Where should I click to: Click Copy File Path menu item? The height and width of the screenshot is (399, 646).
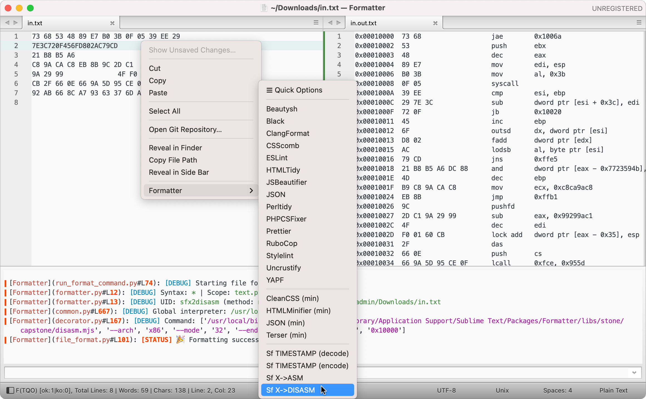[173, 160]
